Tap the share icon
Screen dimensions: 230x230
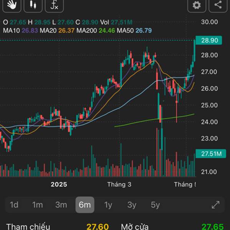[x=218, y=5]
